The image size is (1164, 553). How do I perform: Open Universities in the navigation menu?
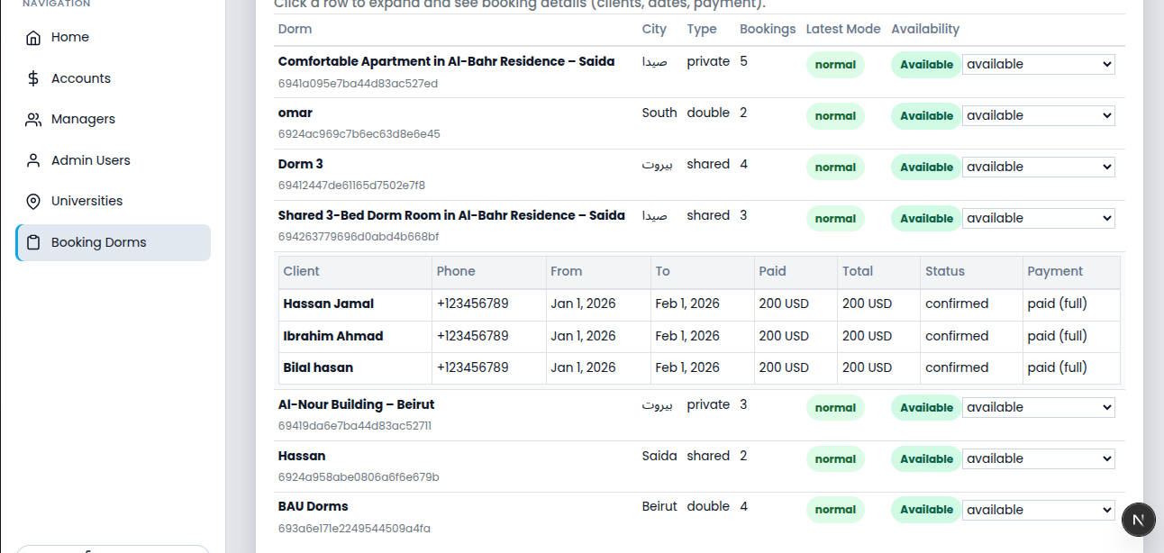tap(86, 201)
